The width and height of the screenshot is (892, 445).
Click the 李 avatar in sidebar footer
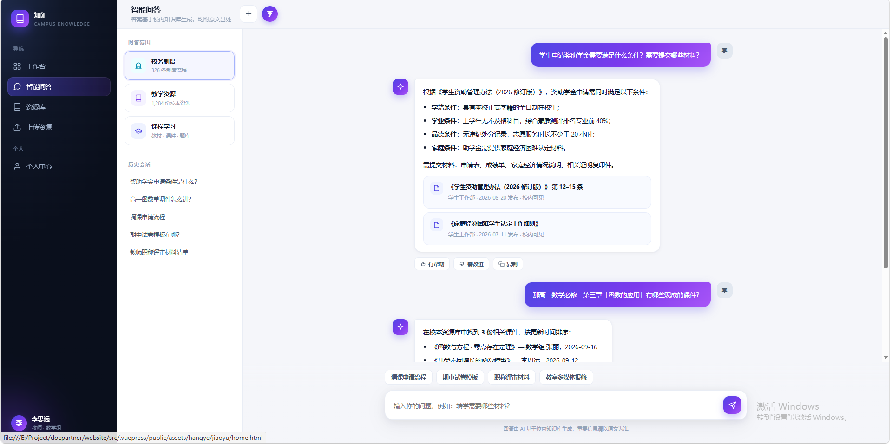pyautogui.click(x=19, y=423)
